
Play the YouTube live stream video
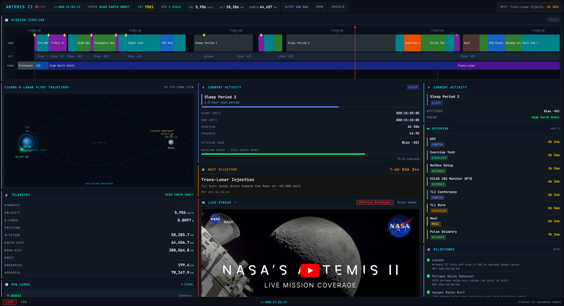[x=310, y=271]
